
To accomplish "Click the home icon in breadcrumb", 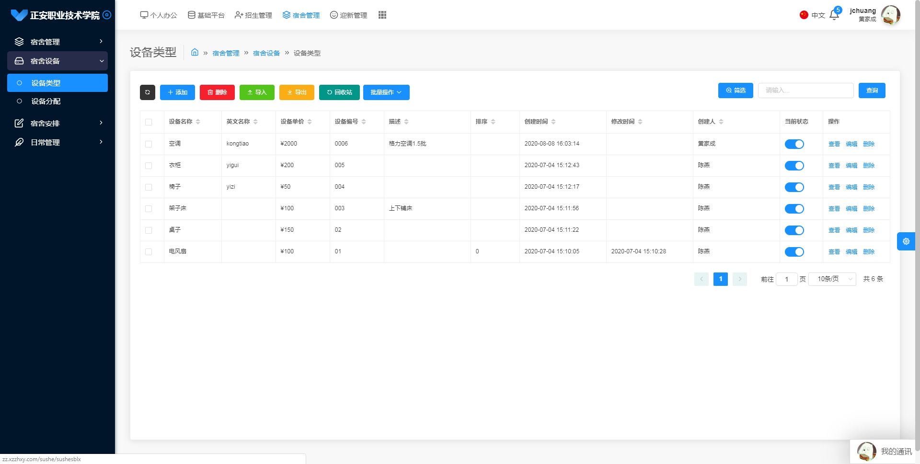I will click(195, 52).
